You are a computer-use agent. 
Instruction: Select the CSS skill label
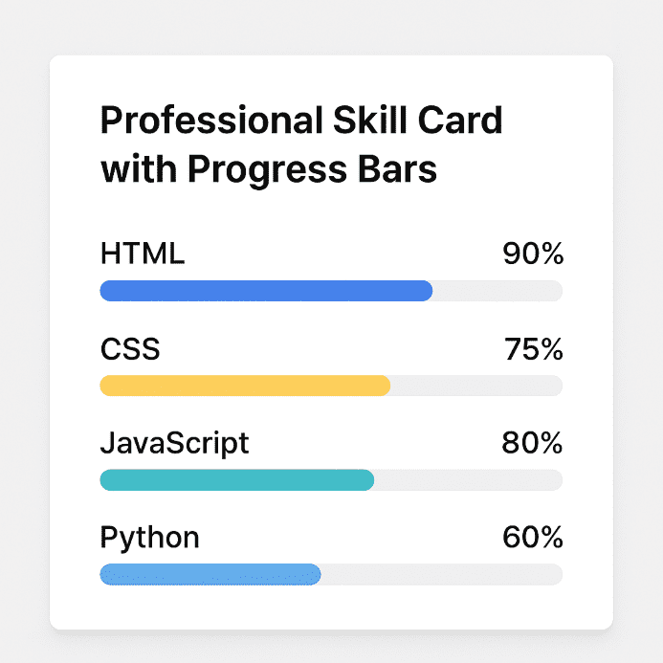pyautogui.click(x=130, y=349)
